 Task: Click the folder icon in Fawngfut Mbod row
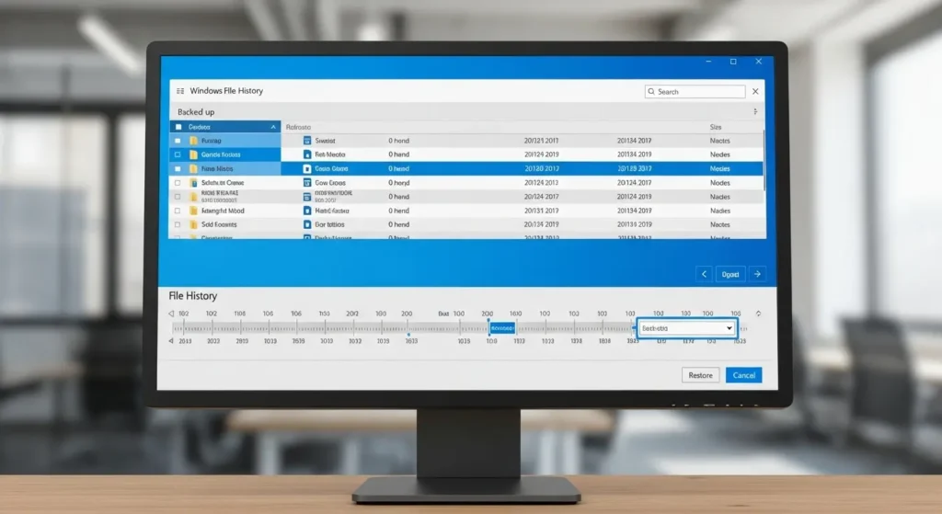(193, 211)
